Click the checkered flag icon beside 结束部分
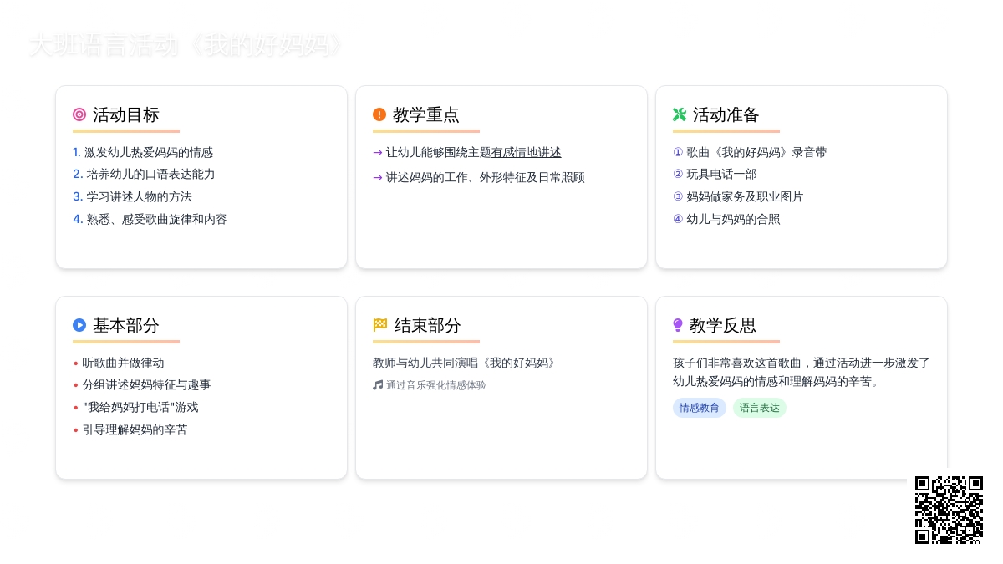The image size is (1003, 564). (380, 325)
